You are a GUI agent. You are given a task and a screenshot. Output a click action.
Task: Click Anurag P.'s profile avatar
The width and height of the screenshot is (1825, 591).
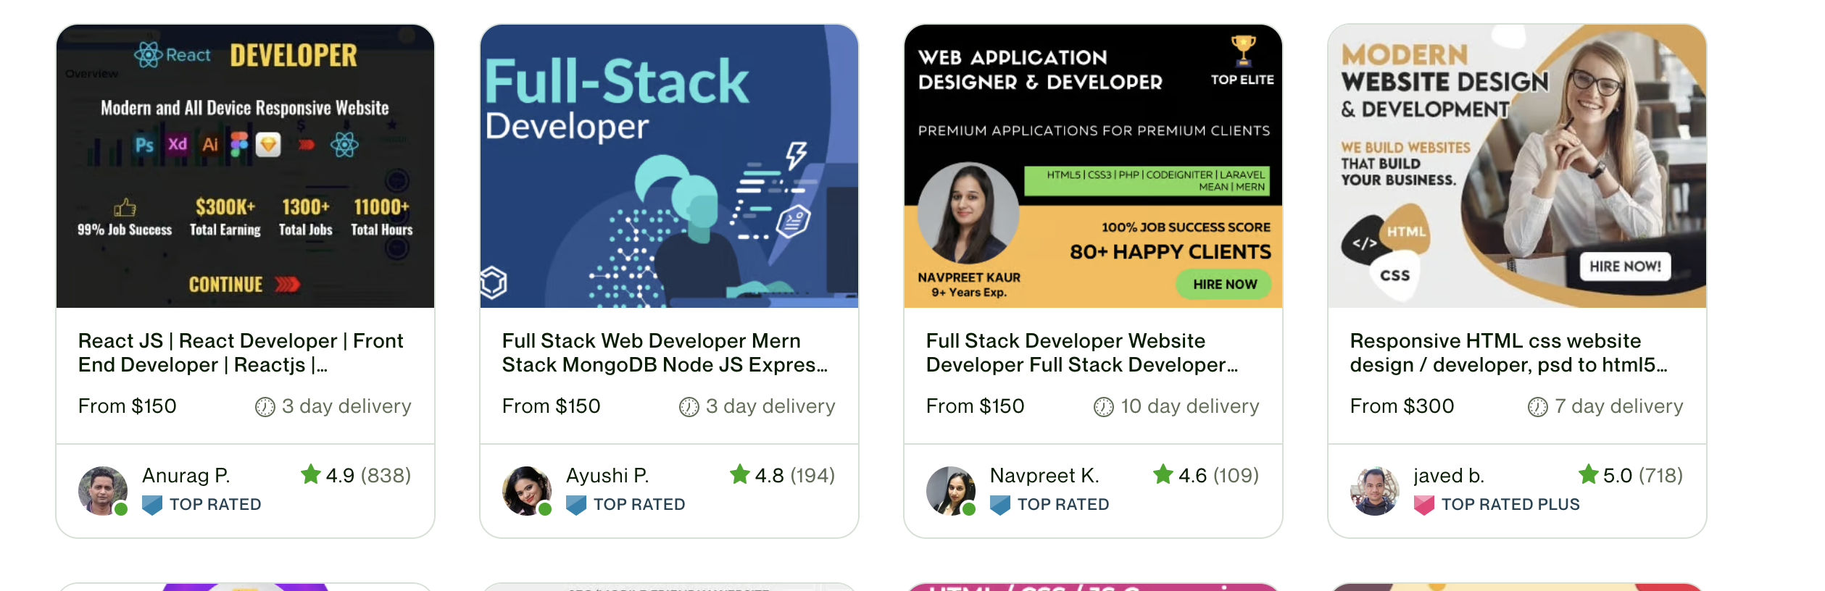[102, 490]
